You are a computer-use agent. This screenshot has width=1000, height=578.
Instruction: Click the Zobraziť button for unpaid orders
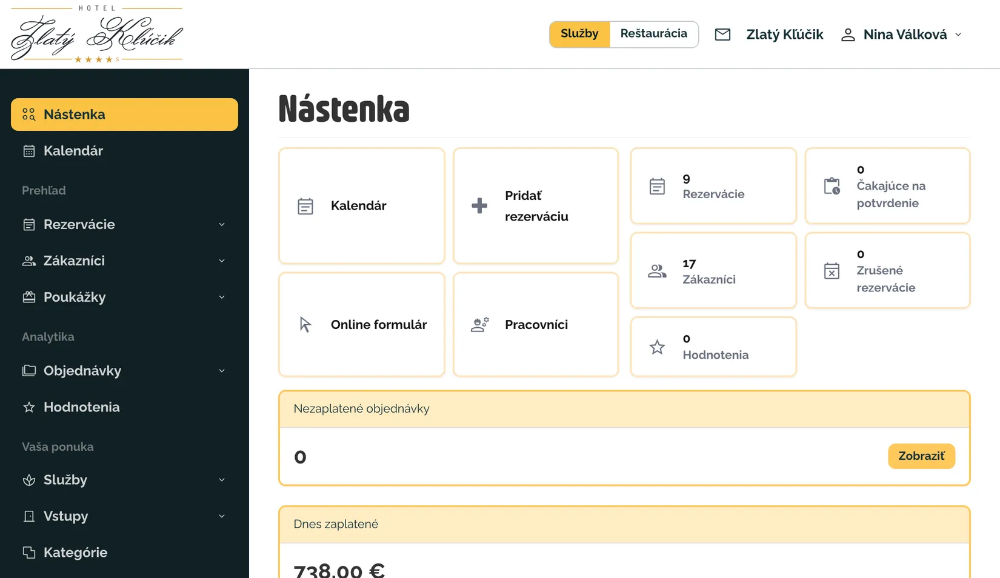[921, 456]
